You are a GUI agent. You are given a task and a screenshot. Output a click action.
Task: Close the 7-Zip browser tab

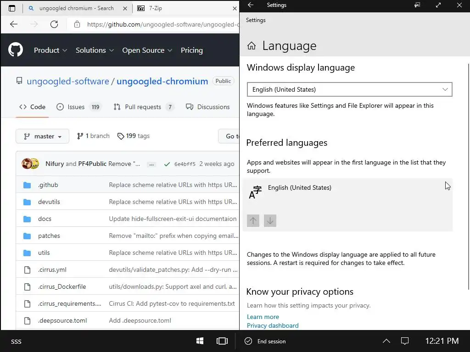[x=235, y=8]
